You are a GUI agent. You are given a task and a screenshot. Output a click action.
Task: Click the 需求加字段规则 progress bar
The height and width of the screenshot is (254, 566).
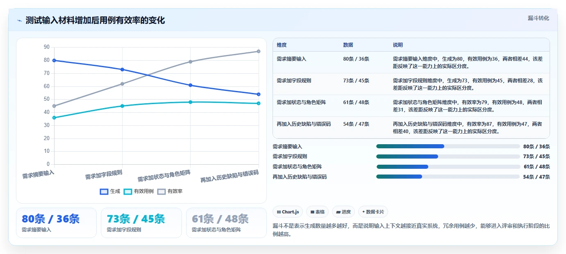[x=448, y=156]
